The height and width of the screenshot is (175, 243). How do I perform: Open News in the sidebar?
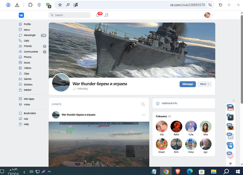(x=27, y=30)
